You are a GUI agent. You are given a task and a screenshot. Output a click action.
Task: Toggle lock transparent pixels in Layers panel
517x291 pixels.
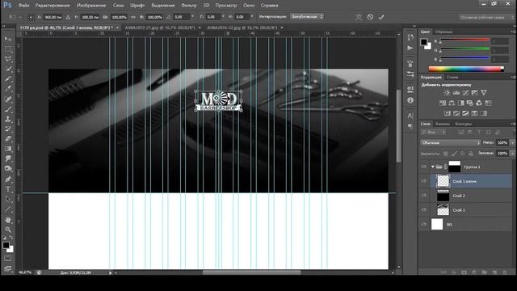click(x=445, y=154)
